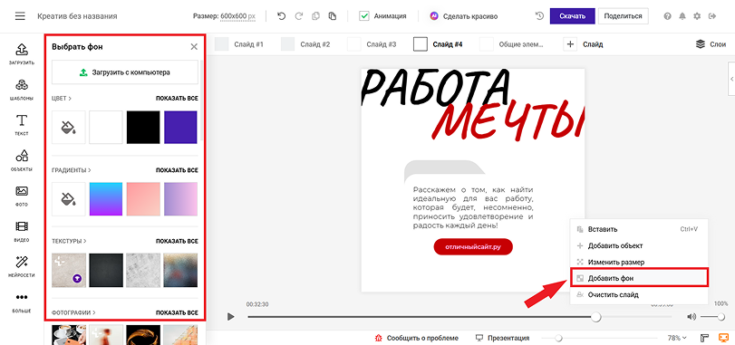
Task: Open the Слои layers panel
Action: pos(711,44)
